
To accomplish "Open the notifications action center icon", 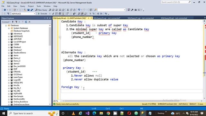I will pyautogui.click(x=202, y=113).
